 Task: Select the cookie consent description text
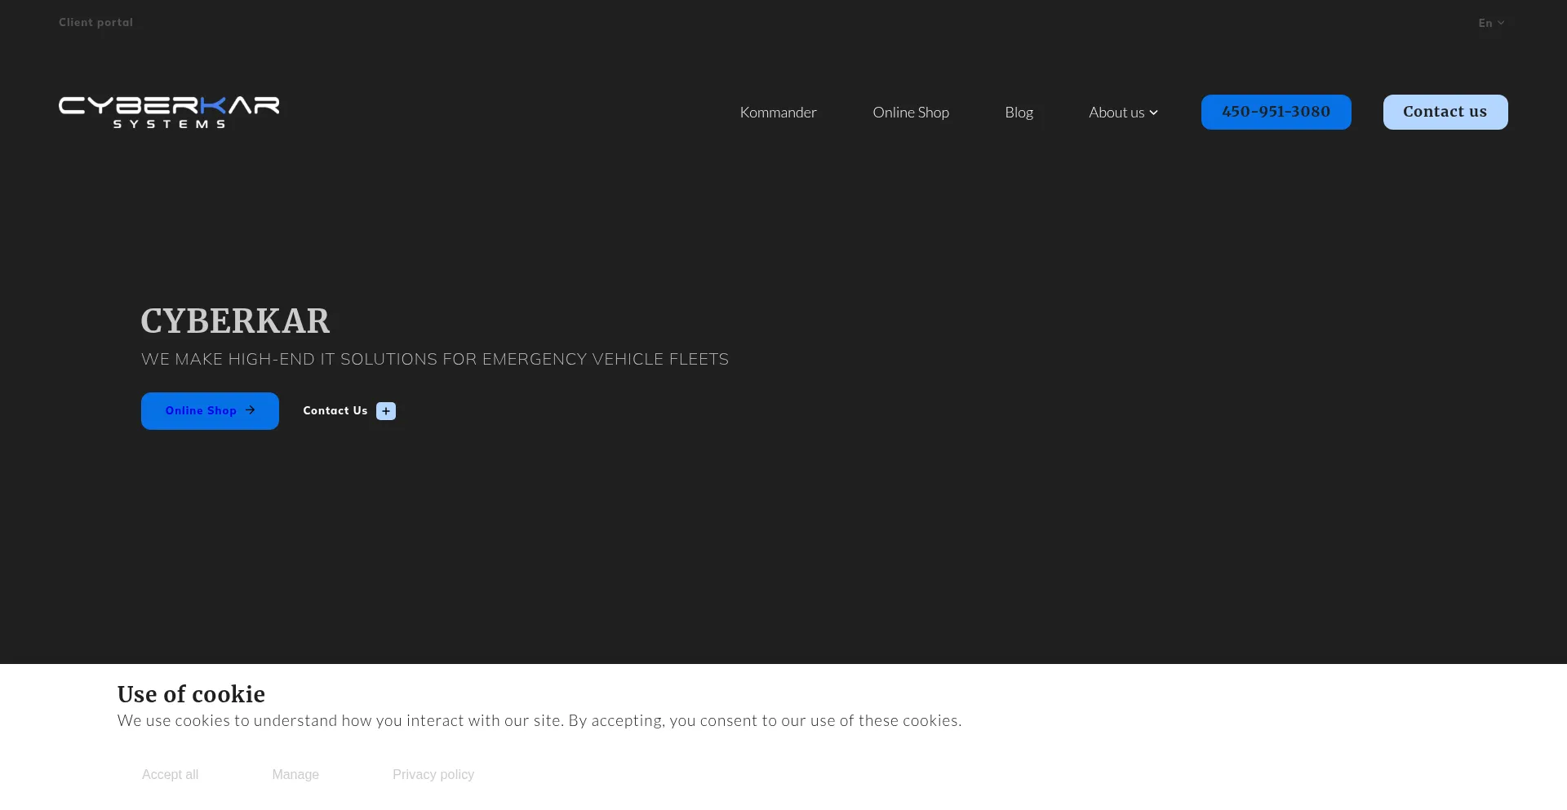click(x=539, y=721)
